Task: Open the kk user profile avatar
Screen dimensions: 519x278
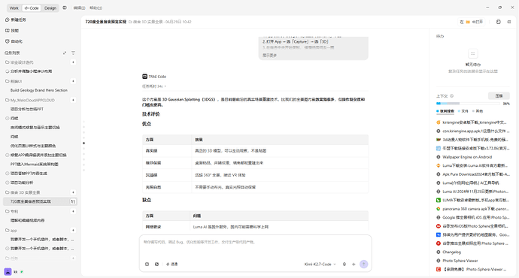Action: click(x=8, y=272)
